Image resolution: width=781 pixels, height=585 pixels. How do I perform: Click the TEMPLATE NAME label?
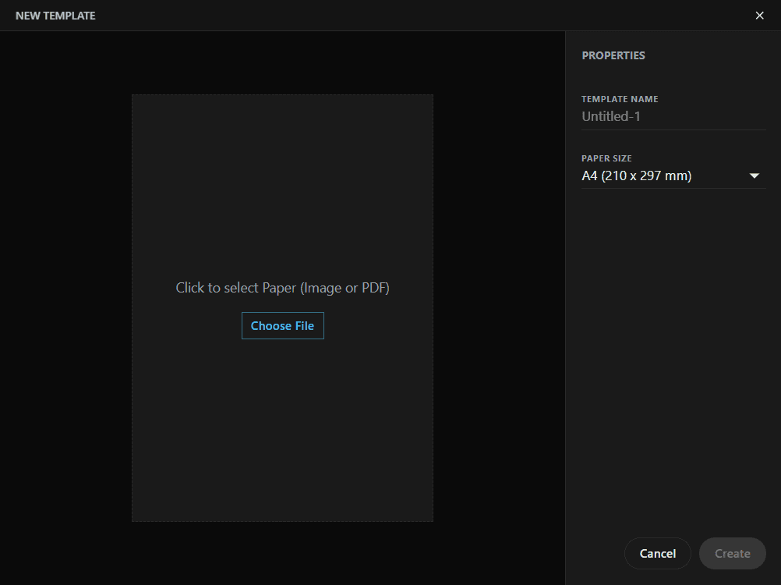click(x=620, y=100)
